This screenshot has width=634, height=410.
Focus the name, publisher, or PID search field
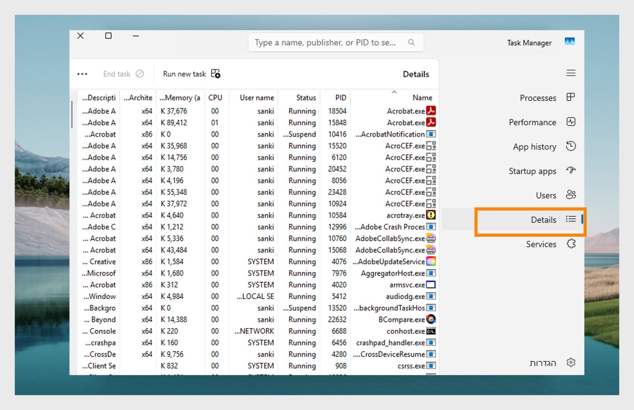tap(325, 43)
